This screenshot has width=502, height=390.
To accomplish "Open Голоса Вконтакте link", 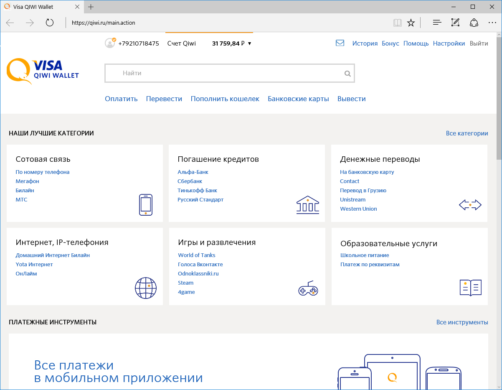I will pyautogui.click(x=200, y=264).
